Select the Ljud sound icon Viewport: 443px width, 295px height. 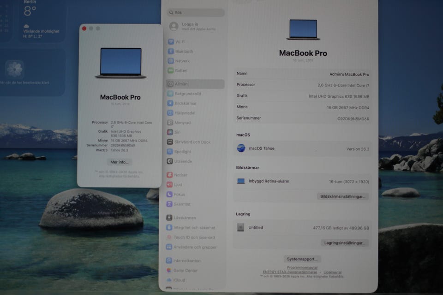coord(169,185)
